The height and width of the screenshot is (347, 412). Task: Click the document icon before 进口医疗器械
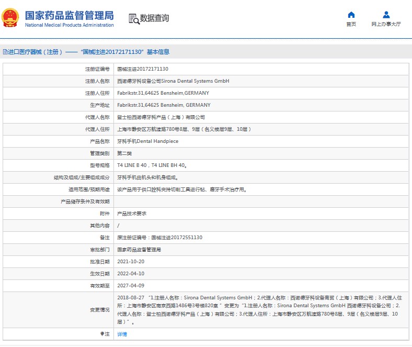point(5,52)
